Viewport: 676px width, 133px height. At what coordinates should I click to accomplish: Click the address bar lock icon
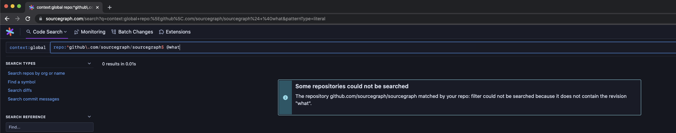41,19
